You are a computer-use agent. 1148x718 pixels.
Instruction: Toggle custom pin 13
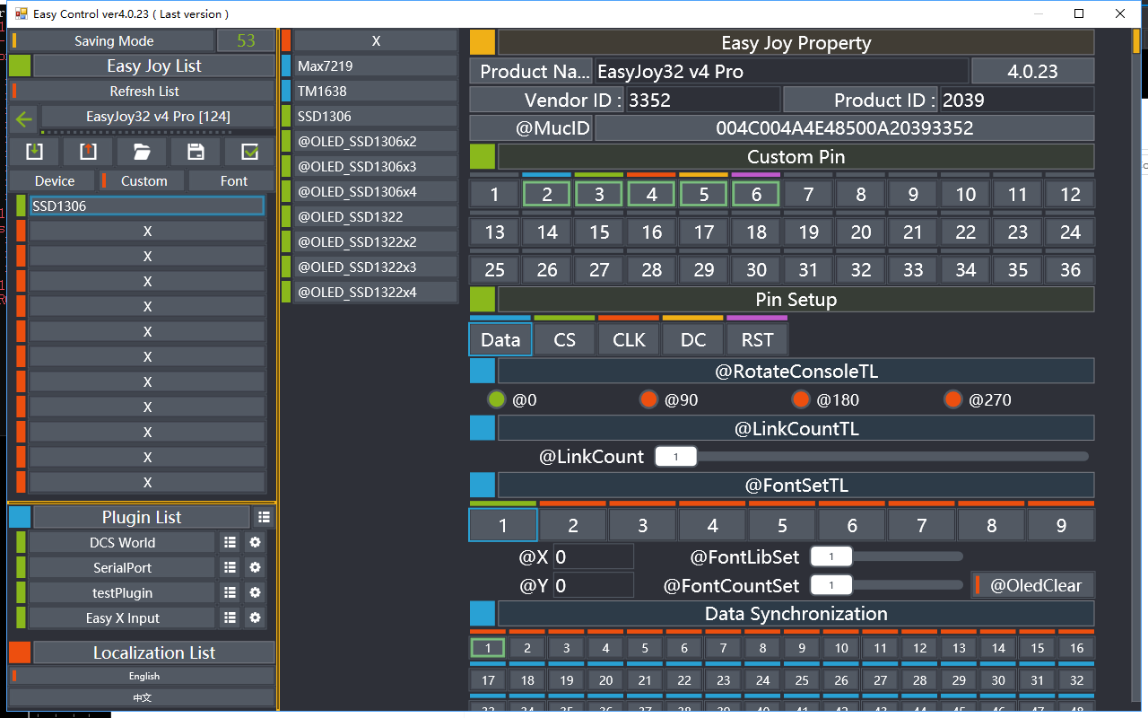[495, 232]
